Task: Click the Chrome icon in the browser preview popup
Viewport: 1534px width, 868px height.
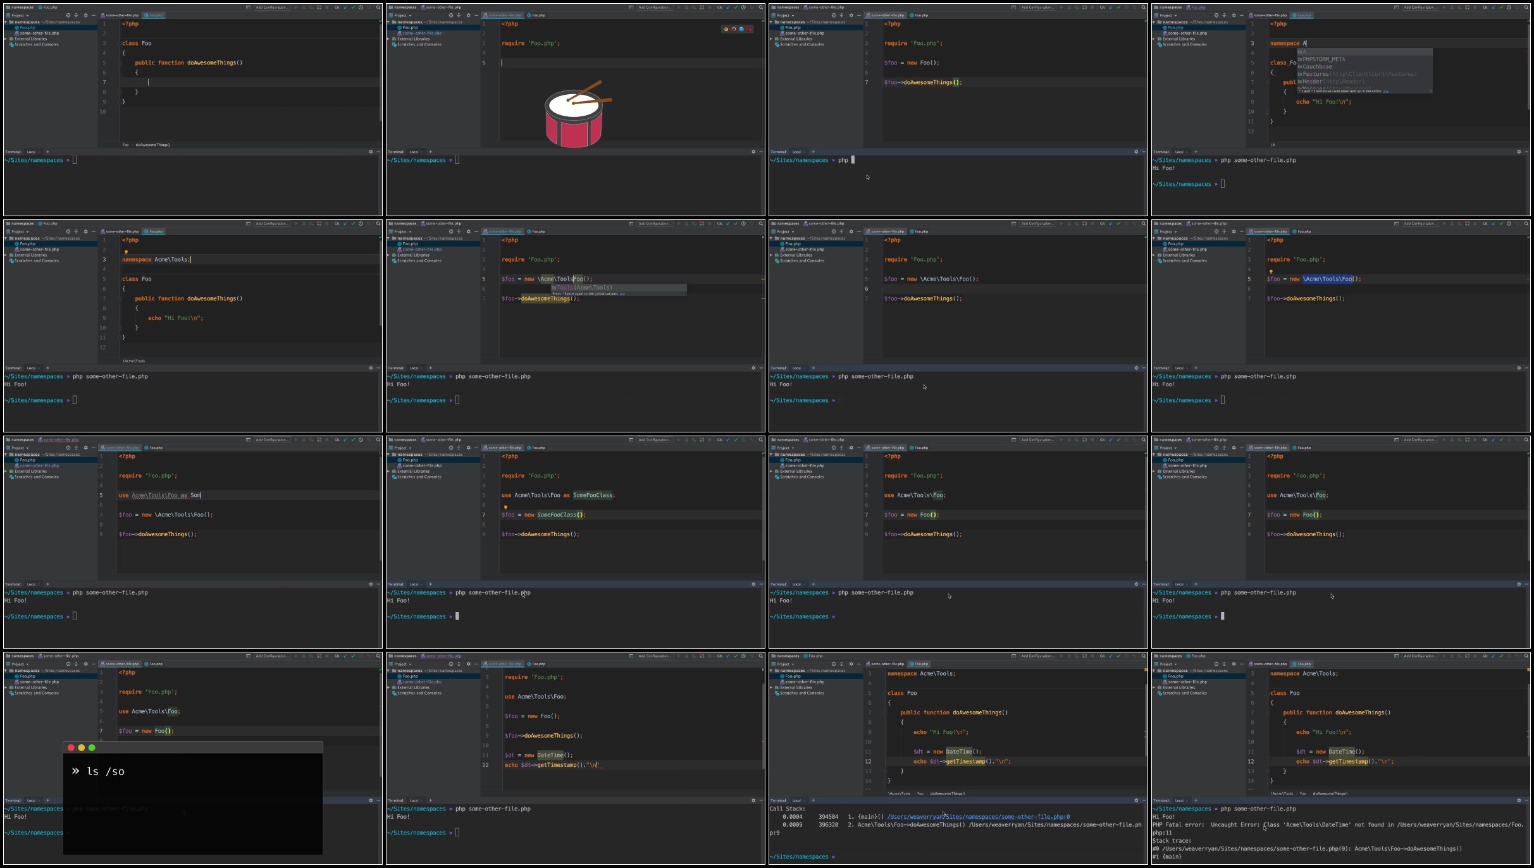Action: point(726,29)
